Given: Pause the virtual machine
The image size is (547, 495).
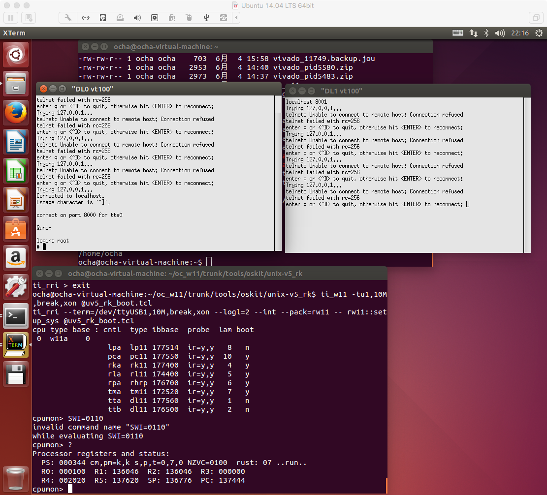Looking at the screenshot, I should click(10, 18).
